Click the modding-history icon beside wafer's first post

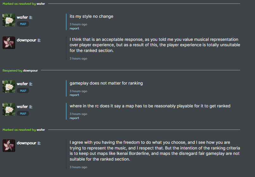[x=31, y=17]
